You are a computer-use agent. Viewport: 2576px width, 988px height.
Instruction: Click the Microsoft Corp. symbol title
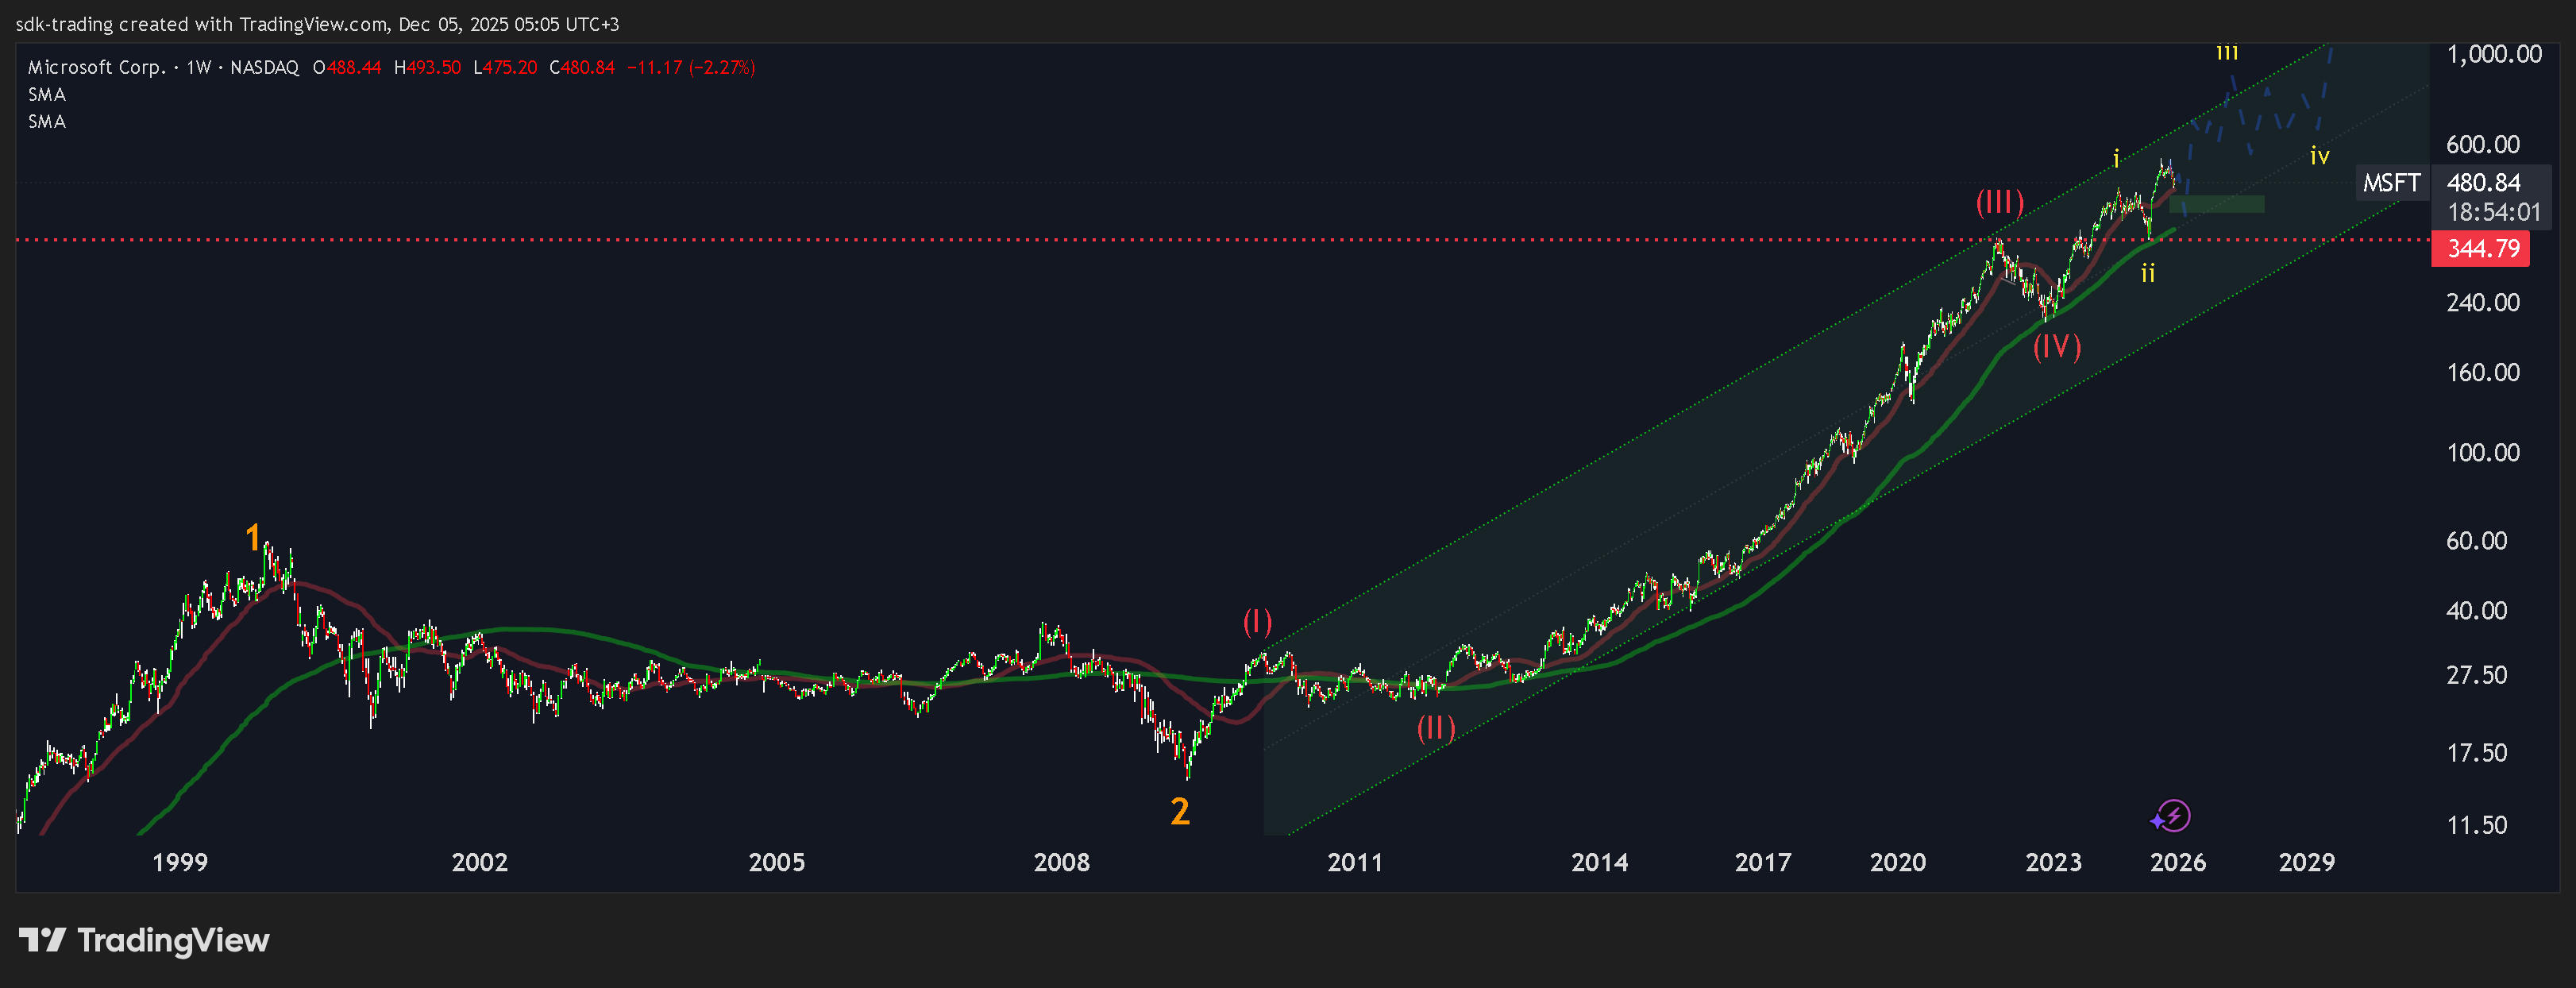pyautogui.click(x=96, y=68)
